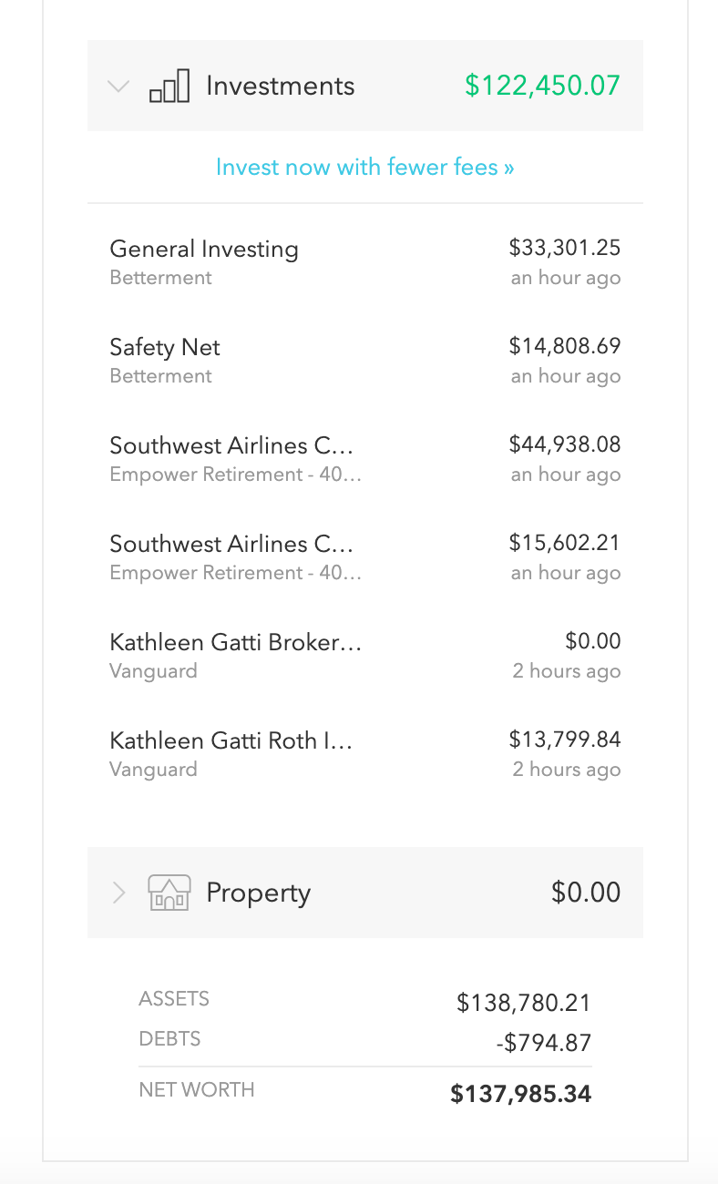Select the Southwest Airlines account worth $44,938.08
The height and width of the screenshot is (1184, 718).
coord(231,446)
